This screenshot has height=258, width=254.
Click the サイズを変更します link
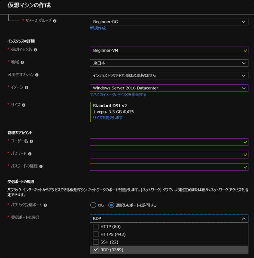pyautogui.click(x=108, y=117)
